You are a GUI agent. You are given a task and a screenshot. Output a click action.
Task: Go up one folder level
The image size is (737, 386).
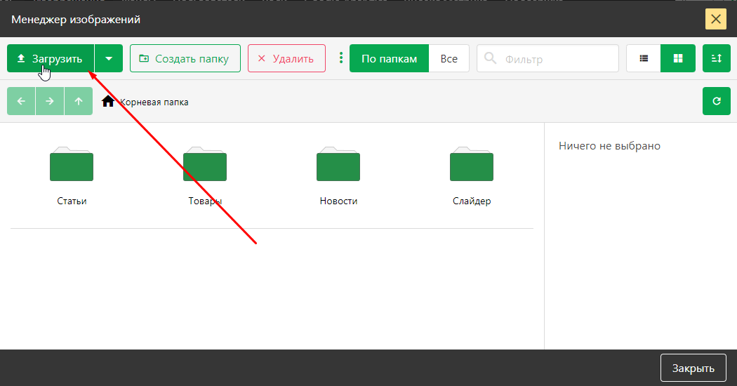point(79,101)
